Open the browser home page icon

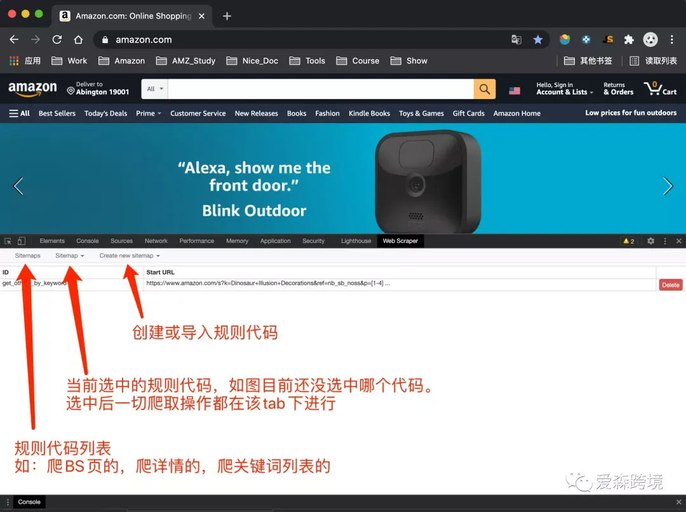[78, 40]
